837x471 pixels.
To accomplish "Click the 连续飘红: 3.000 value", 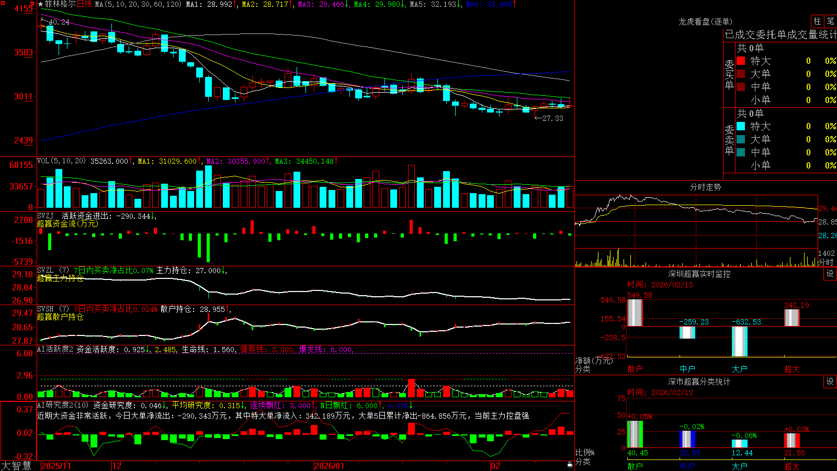I will pyautogui.click(x=282, y=405).
